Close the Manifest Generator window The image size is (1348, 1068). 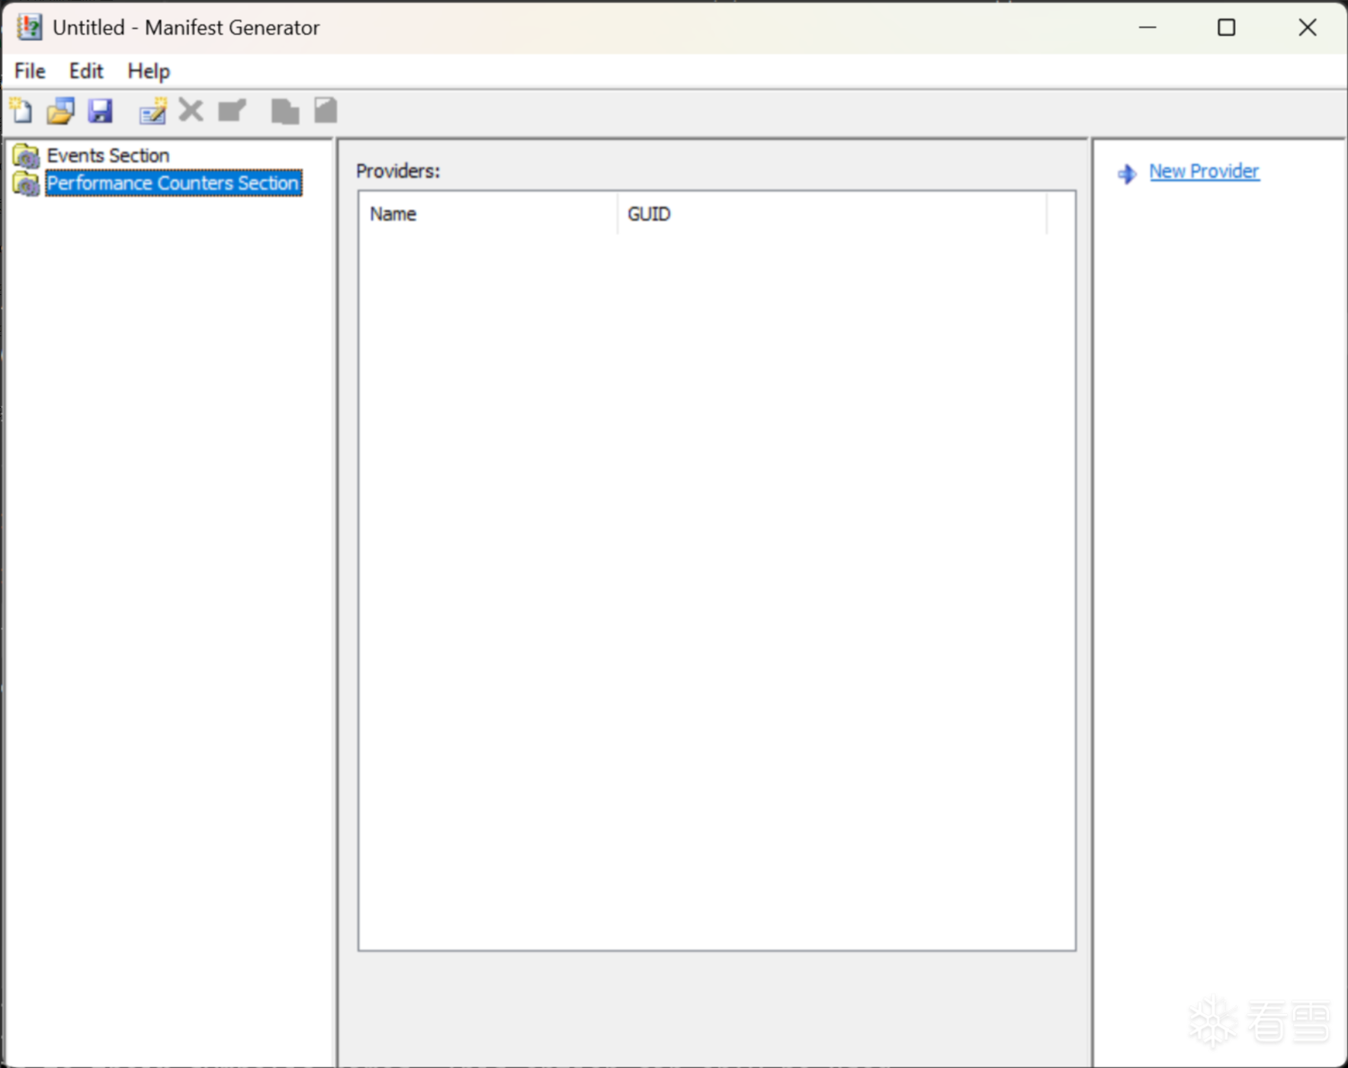coord(1308,27)
